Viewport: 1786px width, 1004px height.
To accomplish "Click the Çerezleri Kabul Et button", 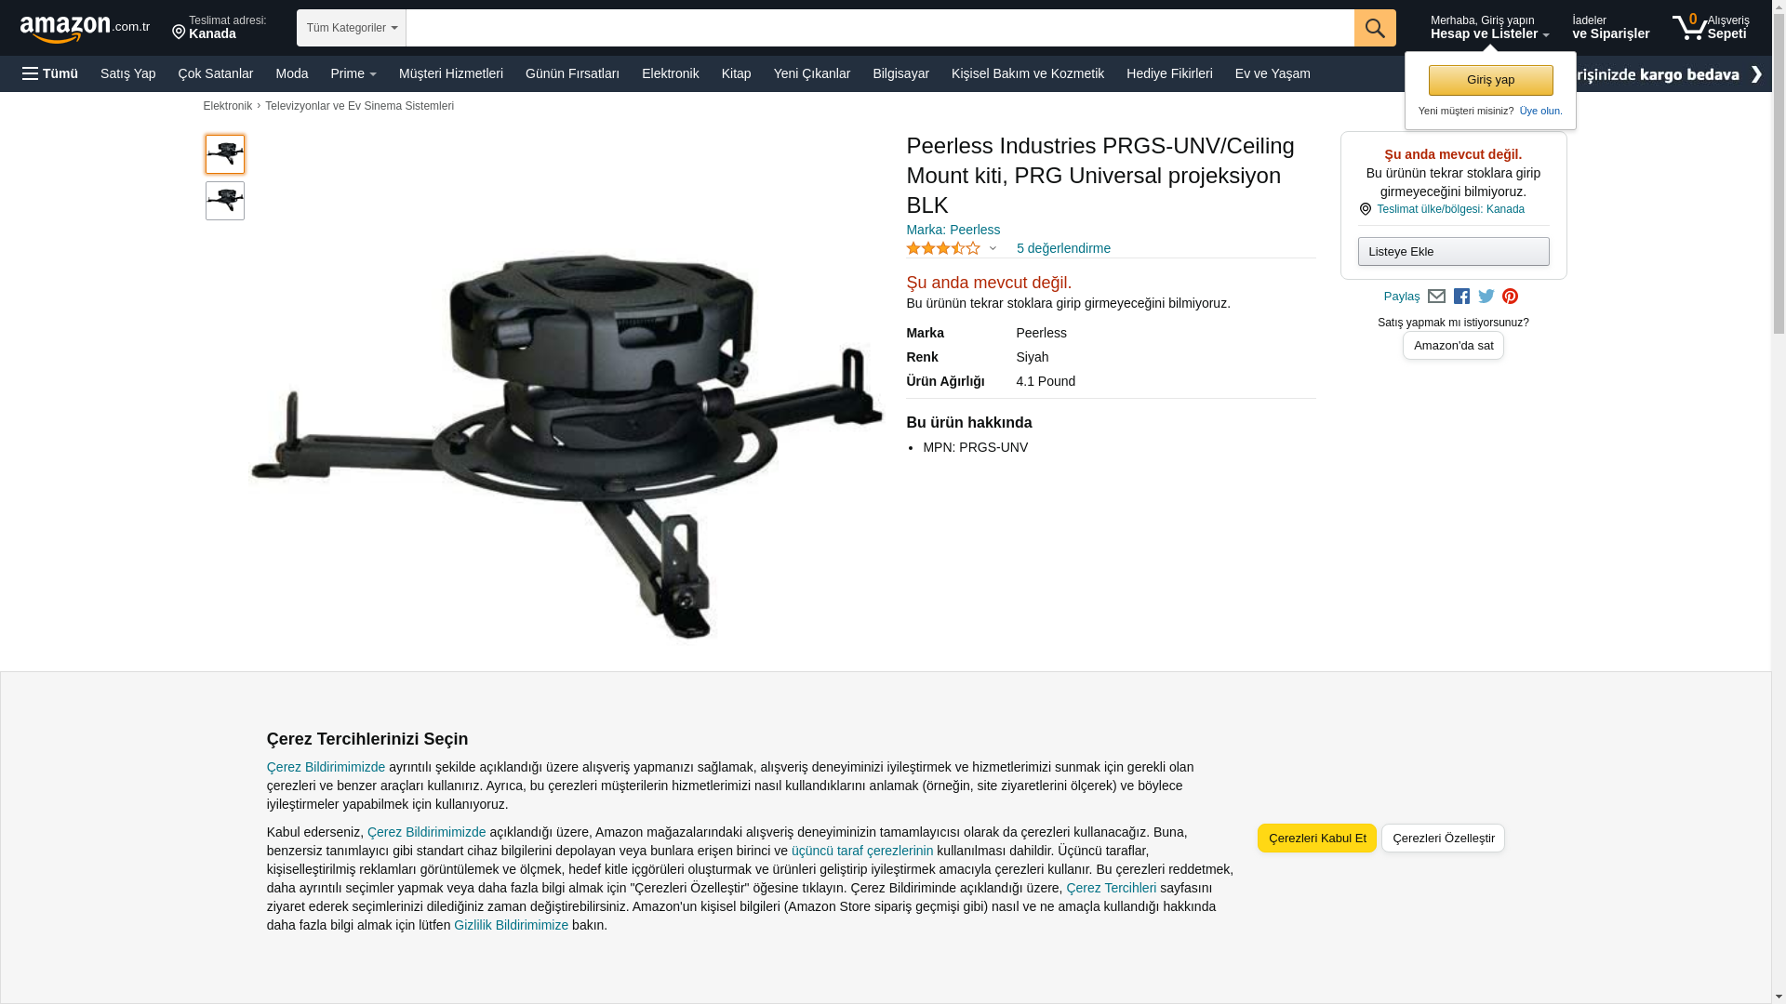I will pos(1317,838).
